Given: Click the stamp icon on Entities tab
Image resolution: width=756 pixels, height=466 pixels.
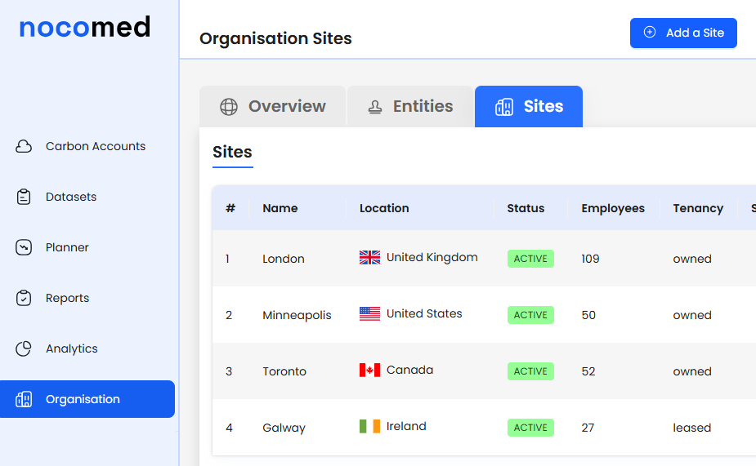Looking at the screenshot, I should click(375, 107).
